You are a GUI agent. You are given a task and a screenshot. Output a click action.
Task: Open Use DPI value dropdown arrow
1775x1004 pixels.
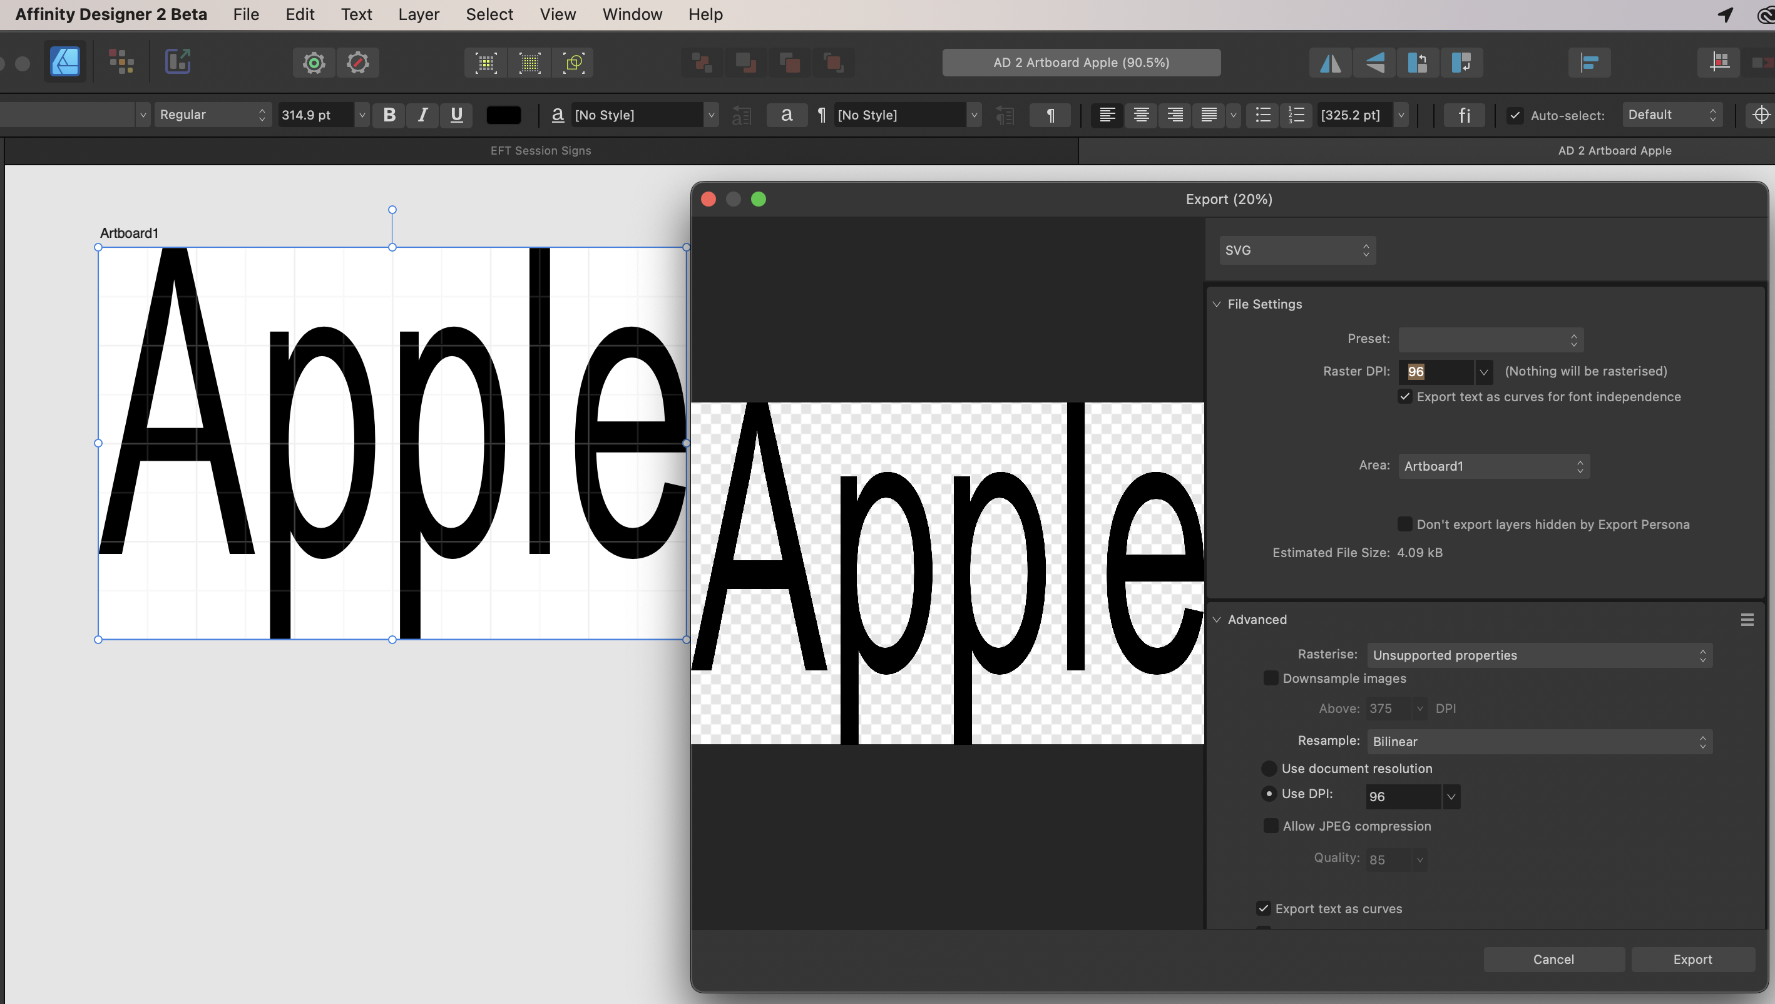pos(1451,796)
